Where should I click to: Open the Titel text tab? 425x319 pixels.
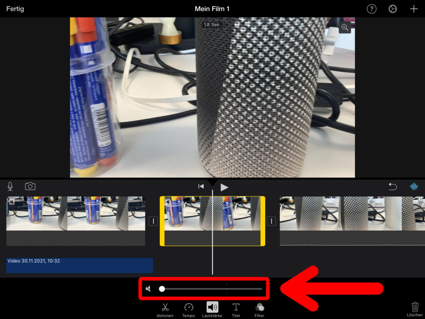pos(236,309)
